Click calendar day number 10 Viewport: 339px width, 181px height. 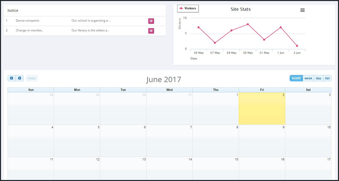pos(329,127)
